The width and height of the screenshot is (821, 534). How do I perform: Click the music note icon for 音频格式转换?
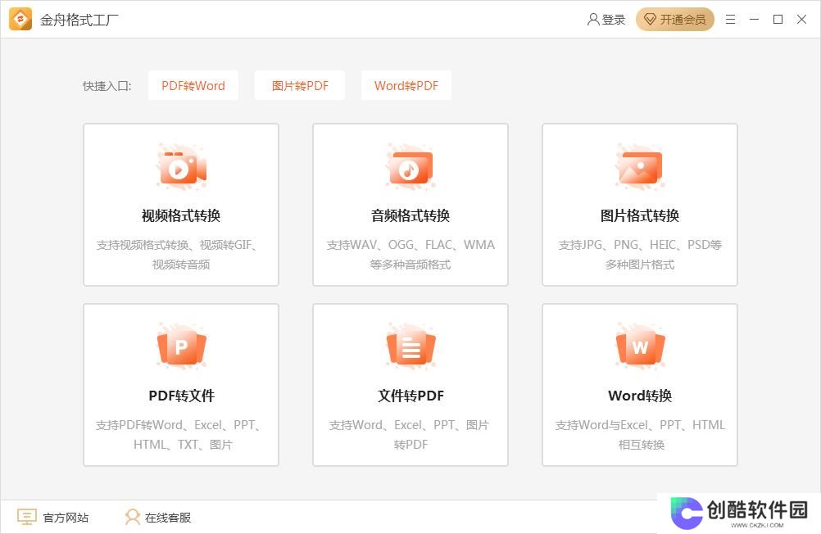(410, 168)
